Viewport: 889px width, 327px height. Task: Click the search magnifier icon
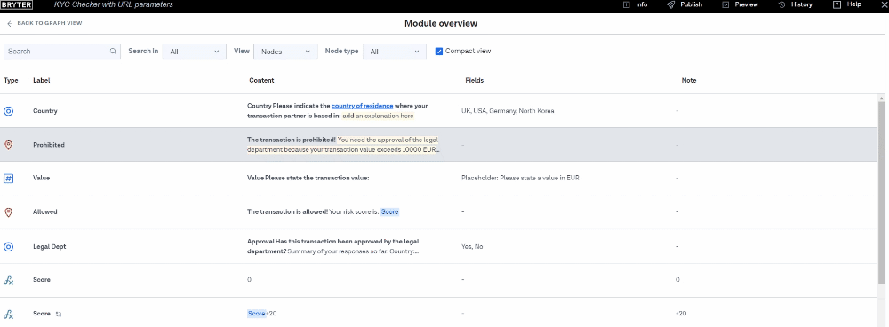[x=113, y=51]
